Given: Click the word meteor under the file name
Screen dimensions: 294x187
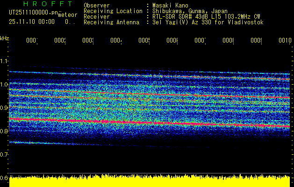Looking at the screenshot, I should 68,15.
